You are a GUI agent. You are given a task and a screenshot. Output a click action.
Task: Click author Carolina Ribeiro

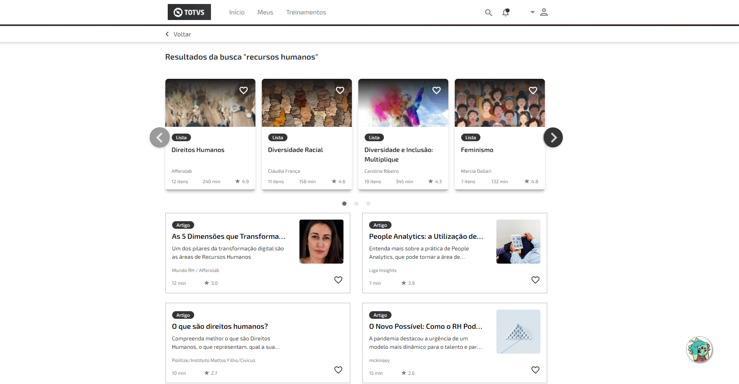pyautogui.click(x=382, y=171)
